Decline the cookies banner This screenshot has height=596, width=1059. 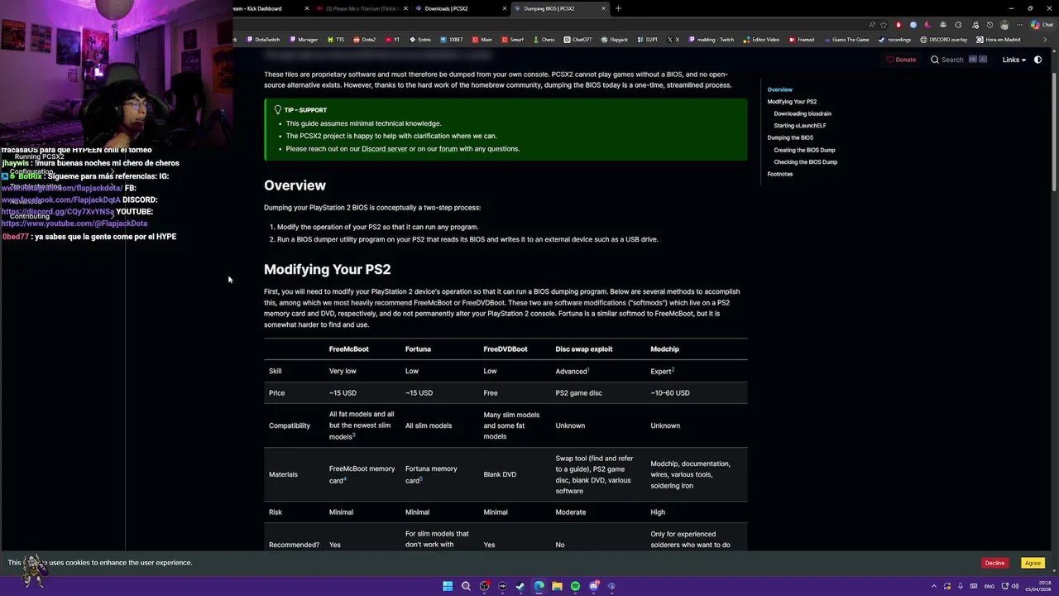click(994, 563)
